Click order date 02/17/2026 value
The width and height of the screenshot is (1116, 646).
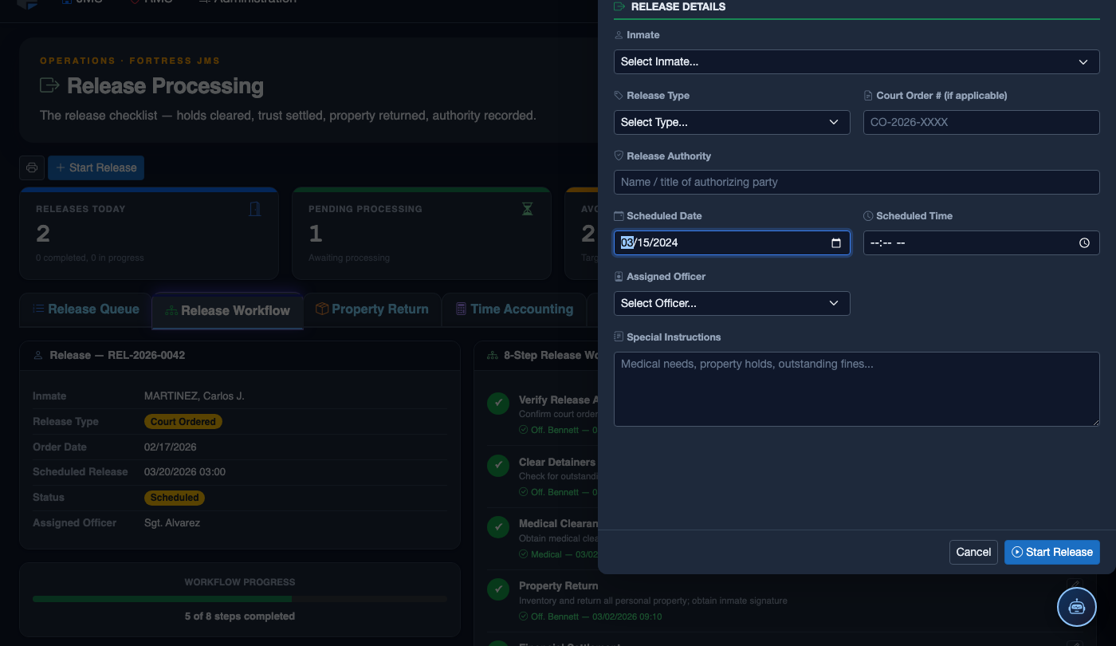(171, 447)
